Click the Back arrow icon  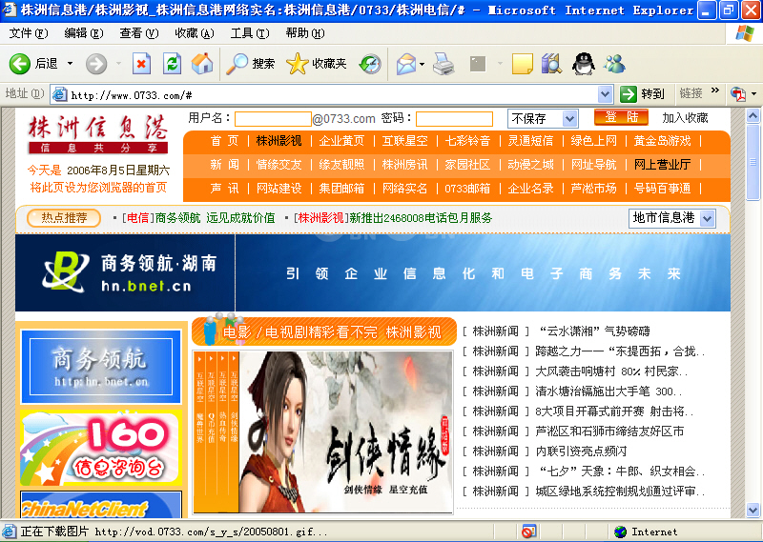point(20,64)
